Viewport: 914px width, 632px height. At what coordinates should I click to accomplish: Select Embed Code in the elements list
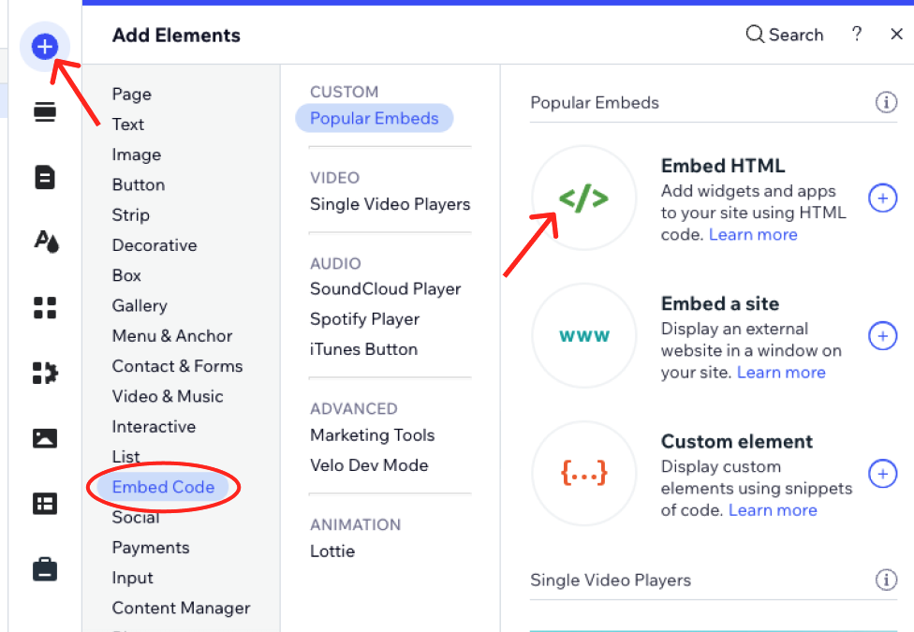(x=163, y=487)
